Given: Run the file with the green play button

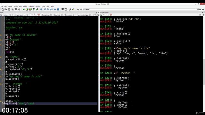Looking at the screenshot, I should pos(23,9).
